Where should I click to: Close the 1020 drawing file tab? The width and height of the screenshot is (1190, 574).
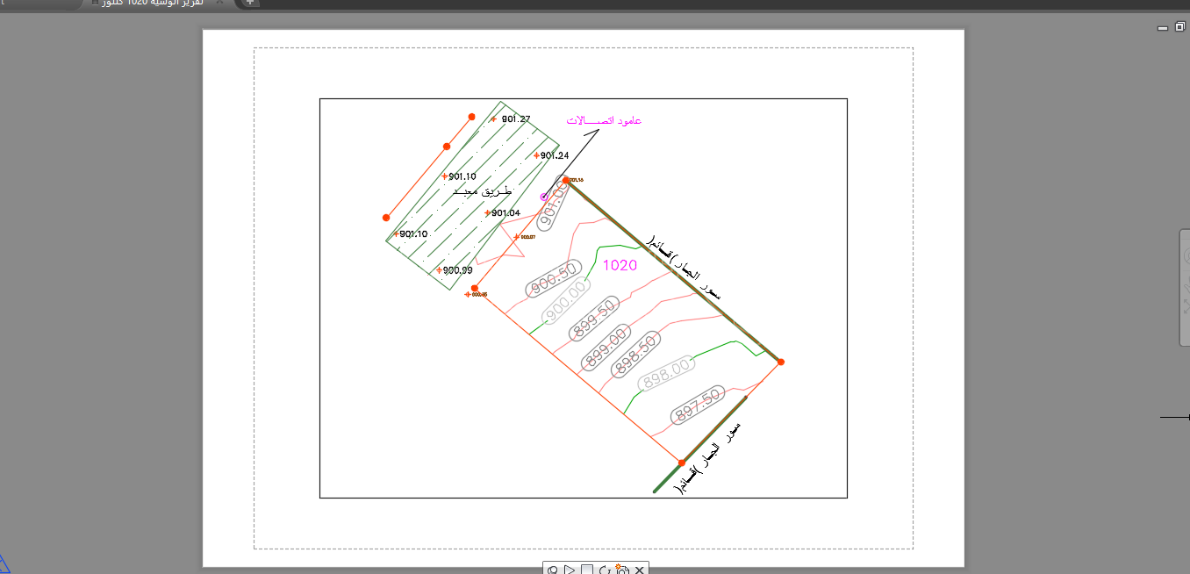click(x=220, y=3)
